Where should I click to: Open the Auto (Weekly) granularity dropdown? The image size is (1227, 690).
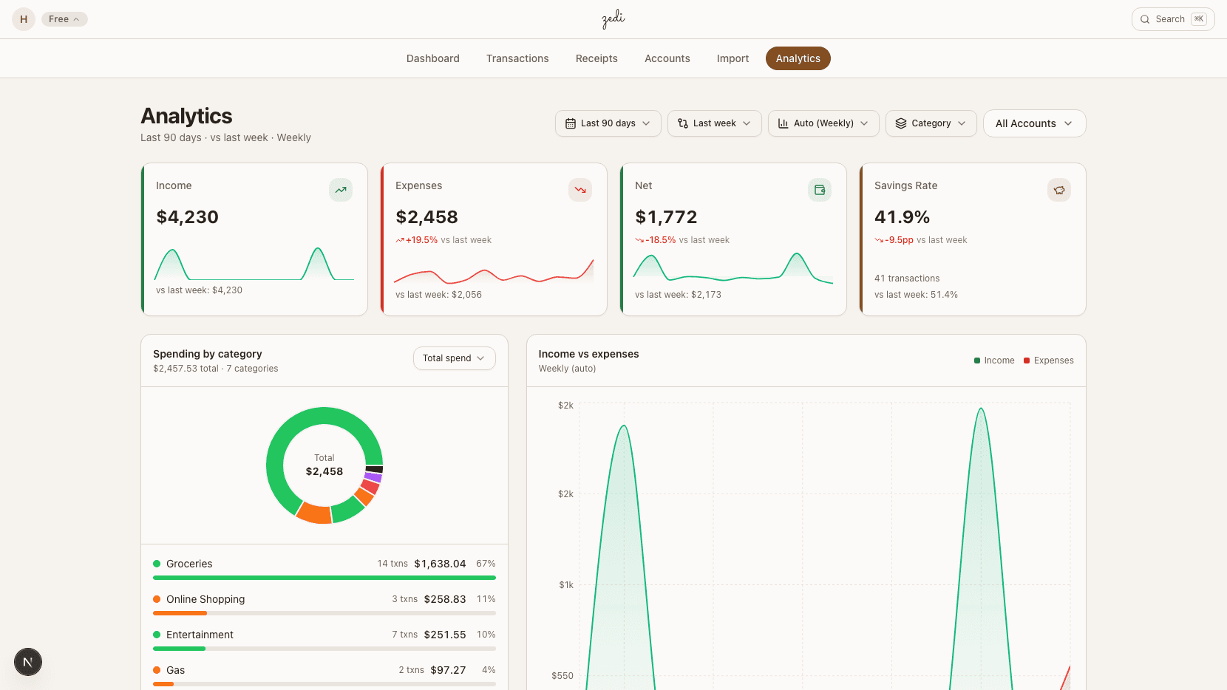click(x=823, y=123)
